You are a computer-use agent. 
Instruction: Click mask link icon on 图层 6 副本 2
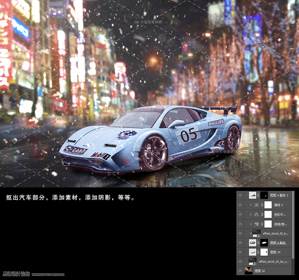pyautogui.click(x=258, y=195)
